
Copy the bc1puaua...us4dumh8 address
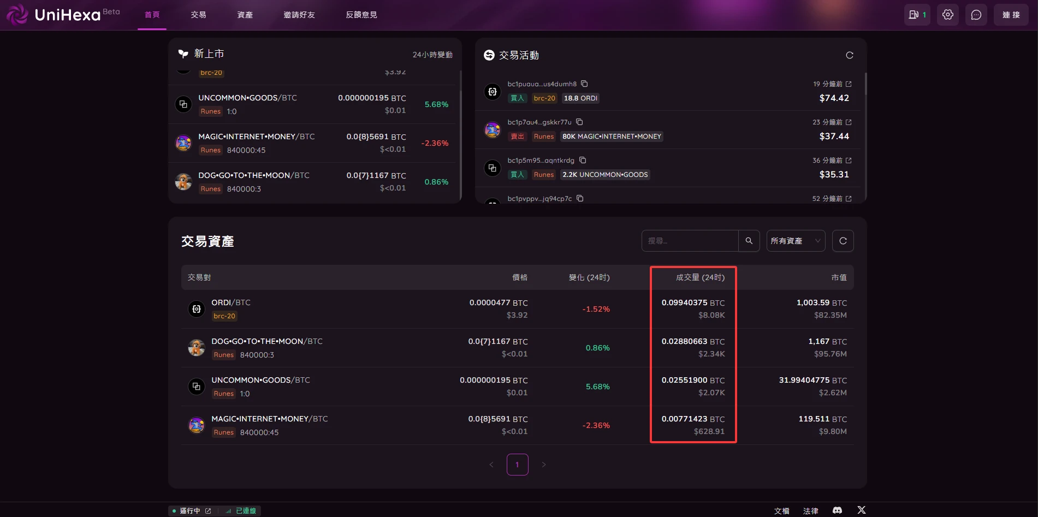pyautogui.click(x=584, y=84)
